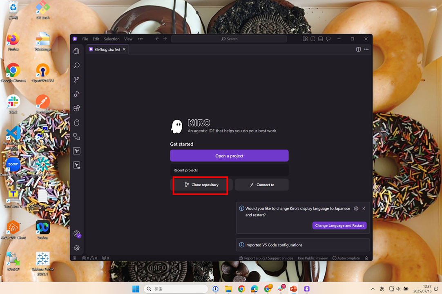This screenshot has height=294, width=442.
Task: Open PowerPoint from the taskbar
Action: point(293,289)
